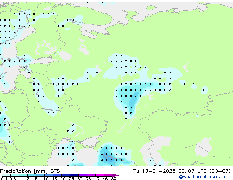This screenshot has height=180, width=233.
Task: Pick the 35–40 mm violet-magenta legend swatch
Action: (x=91, y=175)
